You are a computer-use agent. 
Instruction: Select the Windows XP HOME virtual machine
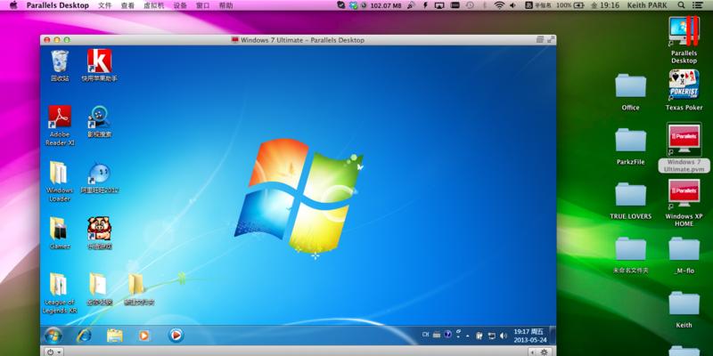[x=684, y=203]
